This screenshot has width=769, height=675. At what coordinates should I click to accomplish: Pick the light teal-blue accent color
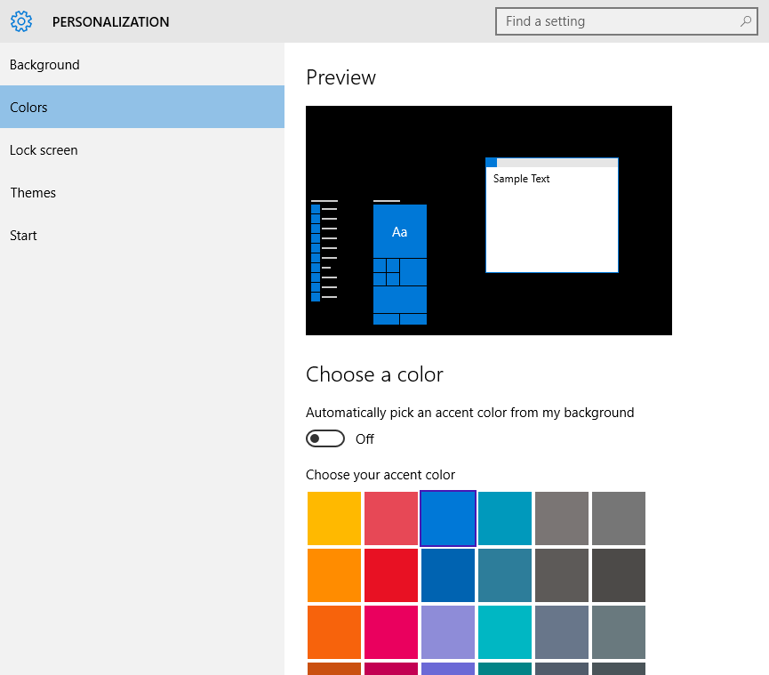click(x=505, y=518)
